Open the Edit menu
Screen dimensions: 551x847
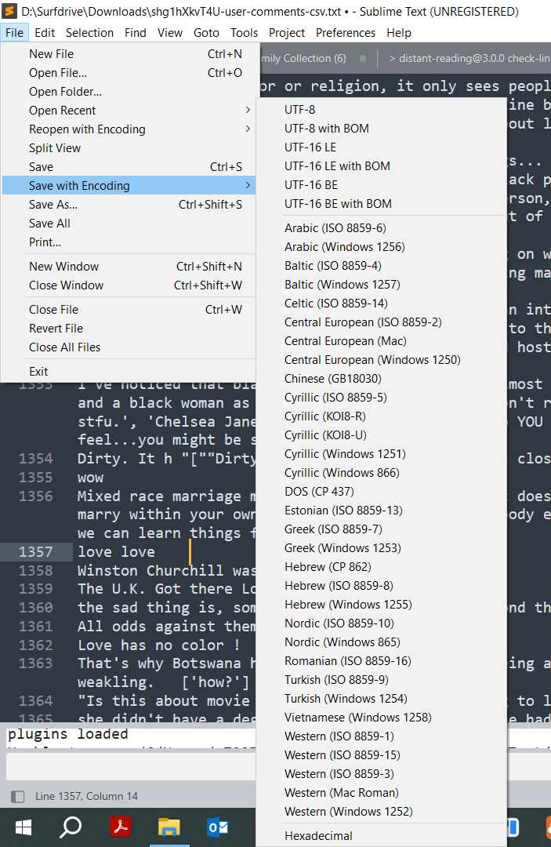(x=45, y=32)
